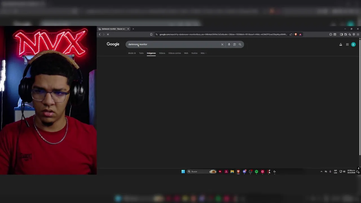Stop the page from loading
361x203 pixels.
(x=108, y=34)
